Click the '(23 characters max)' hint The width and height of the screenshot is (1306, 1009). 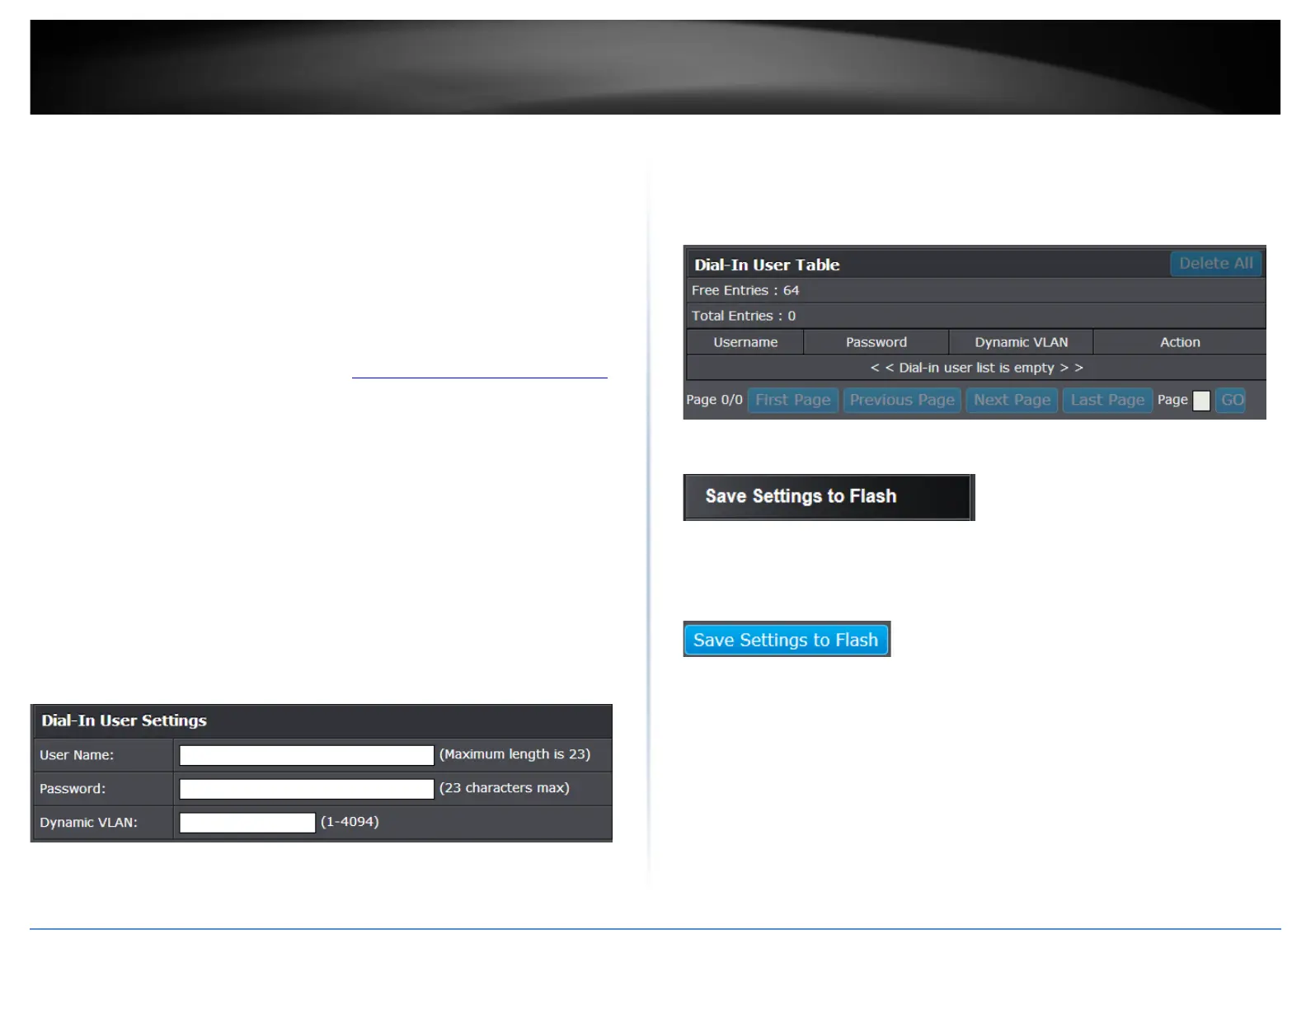coord(504,788)
